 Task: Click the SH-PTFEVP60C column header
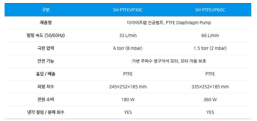pyautogui.click(x=210, y=10)
